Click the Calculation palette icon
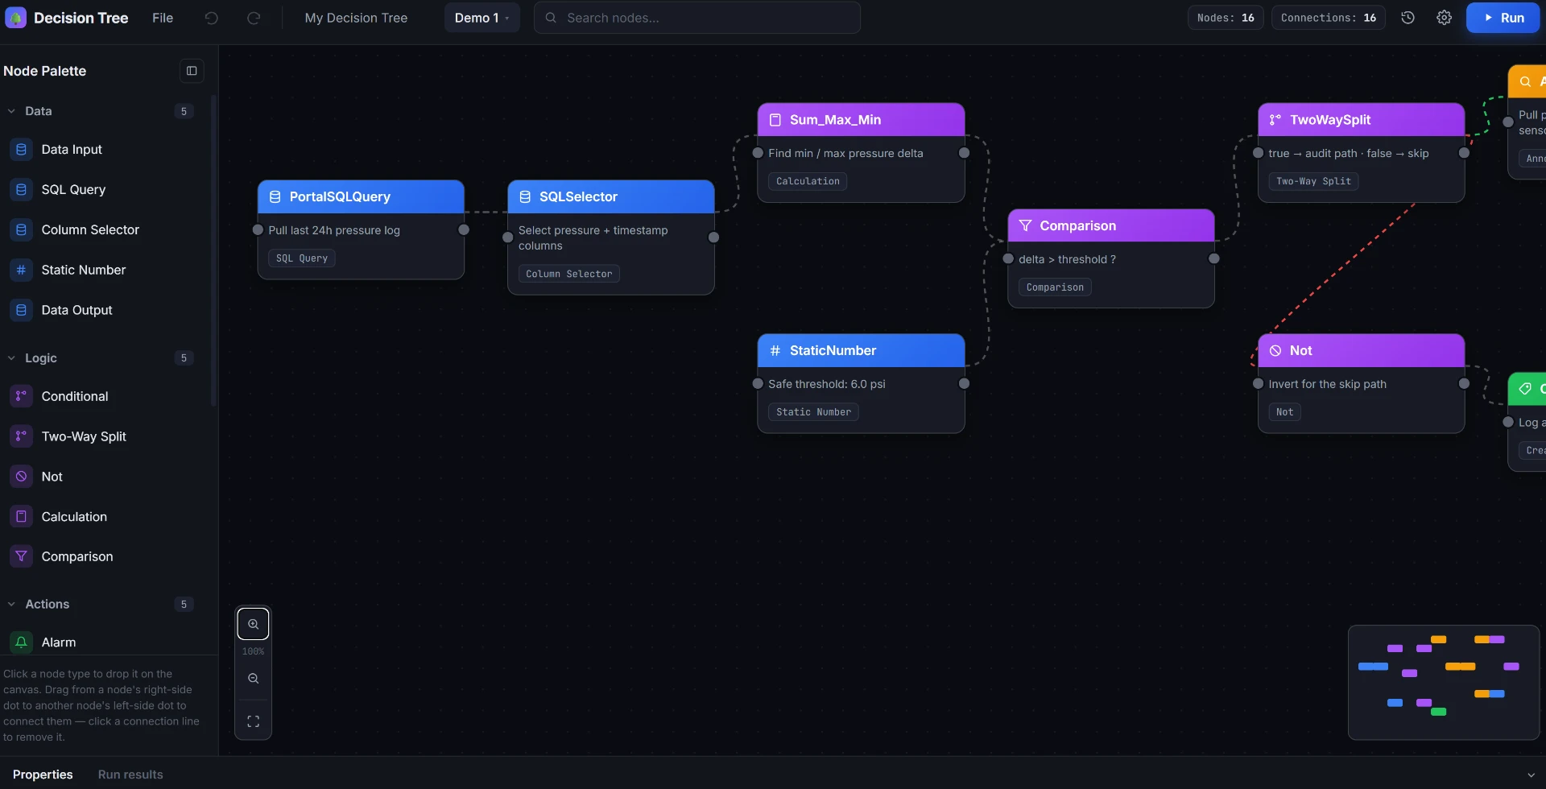The width and height of the screenshot is (1546, 789). pyautogui.click(x=21, y=517)
